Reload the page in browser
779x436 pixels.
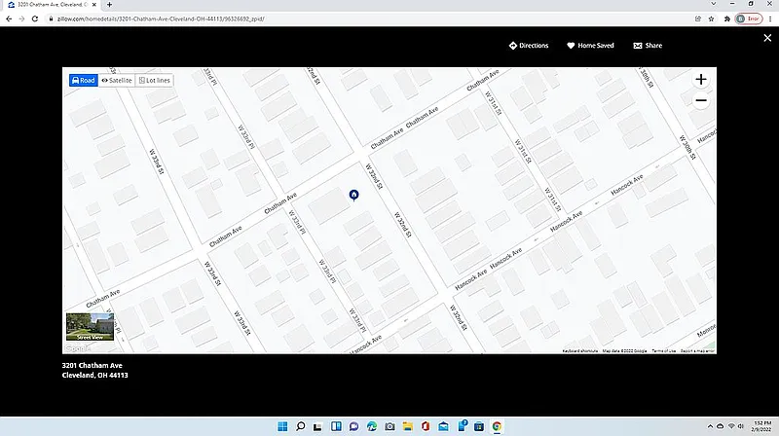click(x=36, y=18)
